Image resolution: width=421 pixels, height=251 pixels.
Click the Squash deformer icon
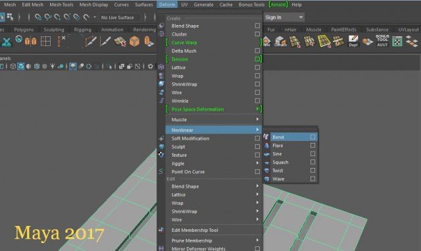[x=266, y=163]
